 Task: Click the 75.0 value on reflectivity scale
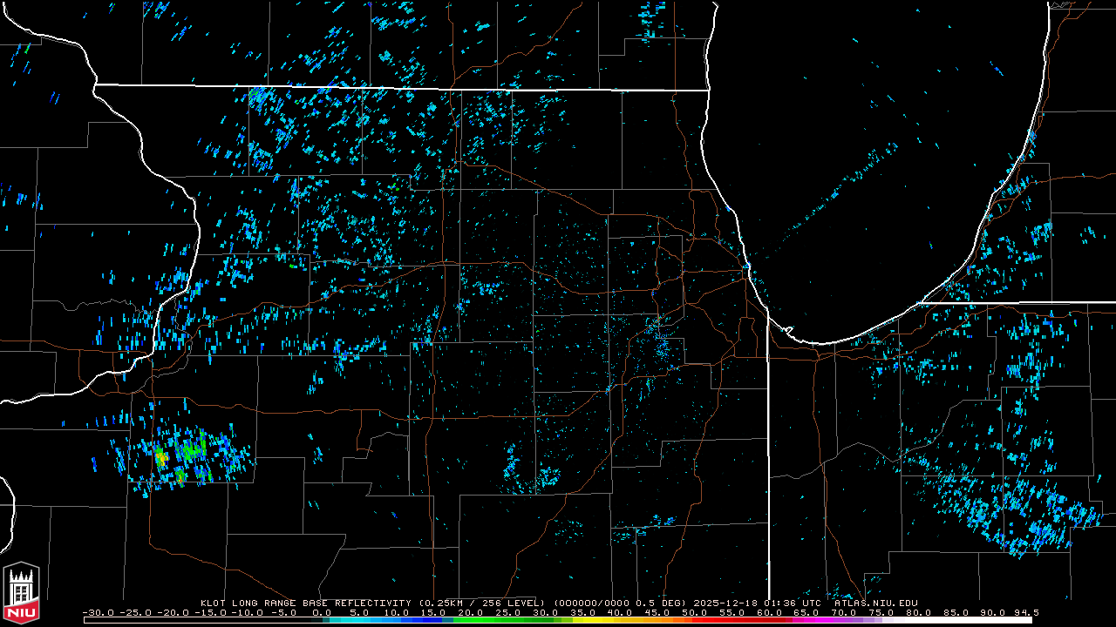pyautogui.click(x=881, y=613)
